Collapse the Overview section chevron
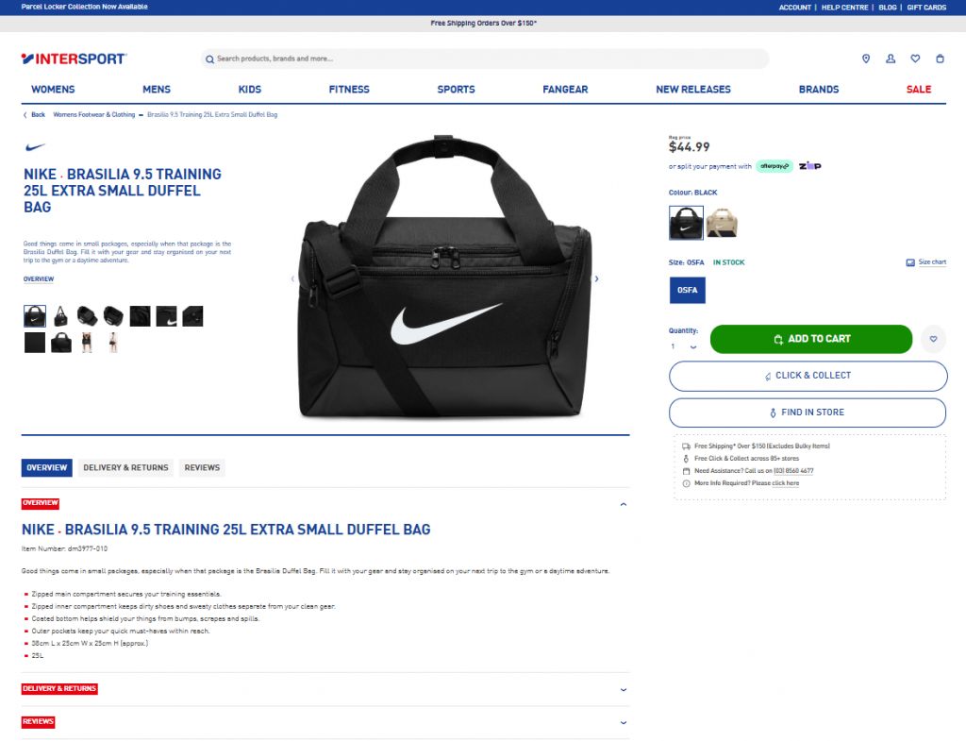 pos(623,504)
